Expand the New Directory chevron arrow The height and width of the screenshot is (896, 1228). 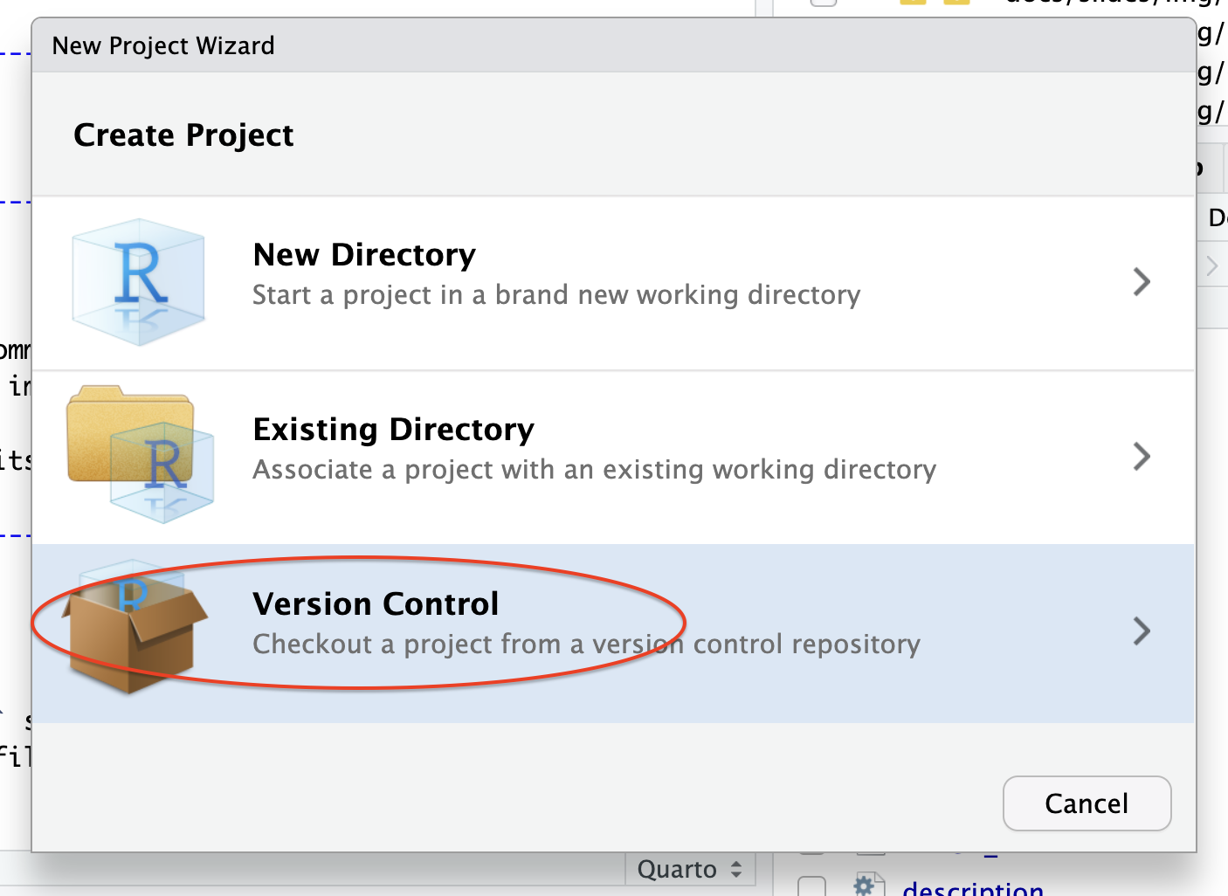[1141, 282]
